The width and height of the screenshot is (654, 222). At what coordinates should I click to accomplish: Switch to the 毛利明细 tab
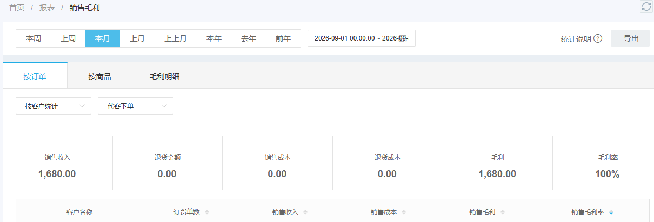tap(165, 76)
